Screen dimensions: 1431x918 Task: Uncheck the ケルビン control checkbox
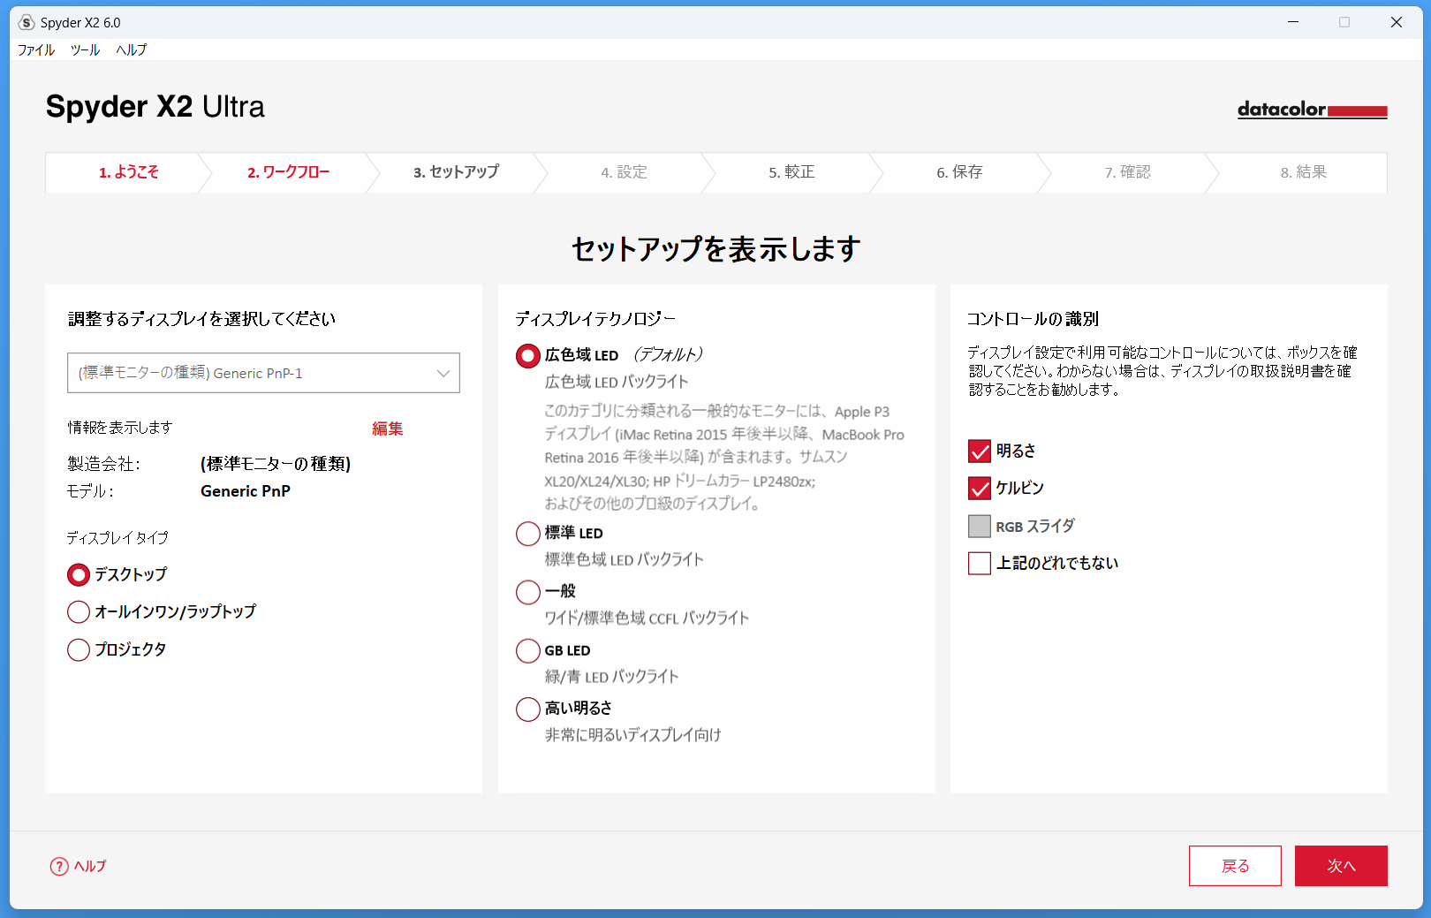(x=980, y=489)
